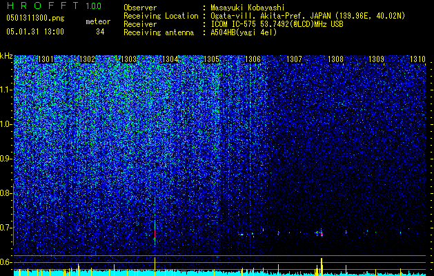The image size is (434, 276).
Task: Select the meteor count value 34
Action: 100,32
